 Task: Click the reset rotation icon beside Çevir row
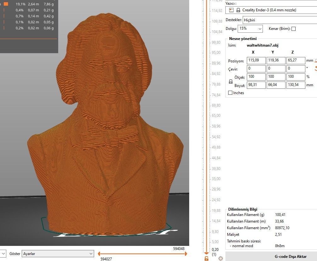316,68
